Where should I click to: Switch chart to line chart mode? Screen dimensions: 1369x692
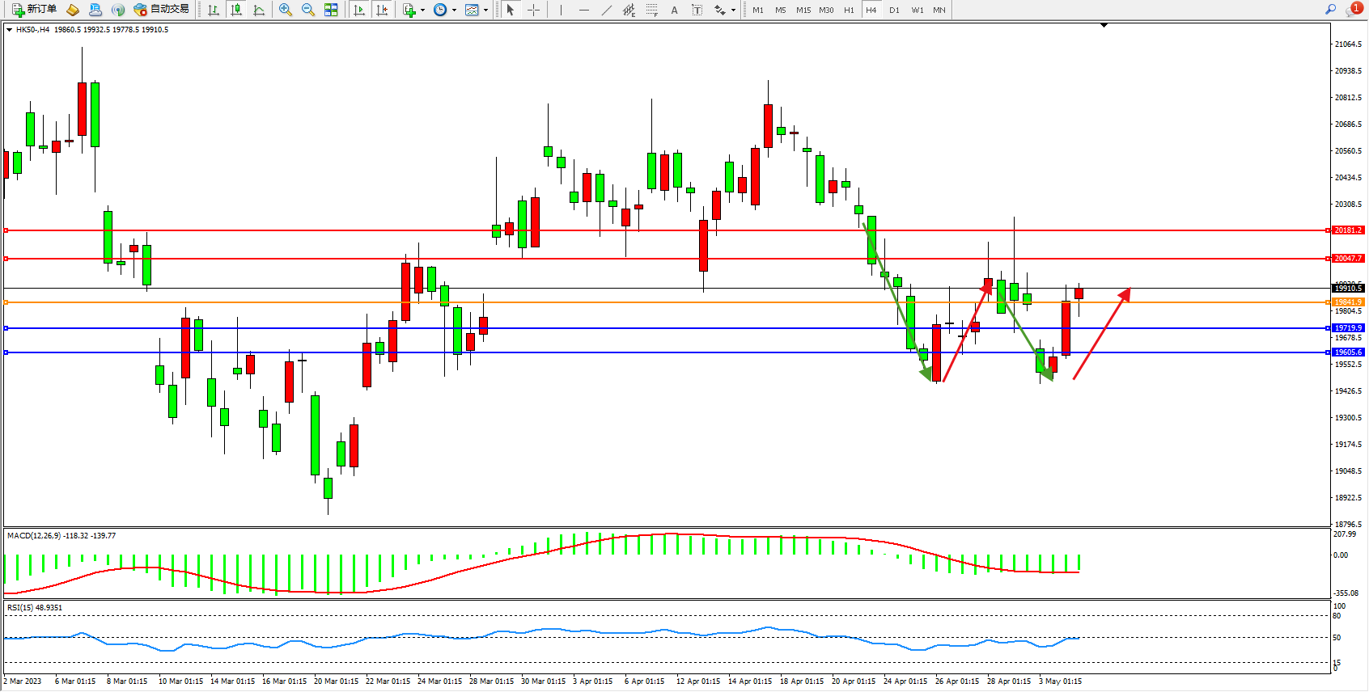click(x=259, y=10)
